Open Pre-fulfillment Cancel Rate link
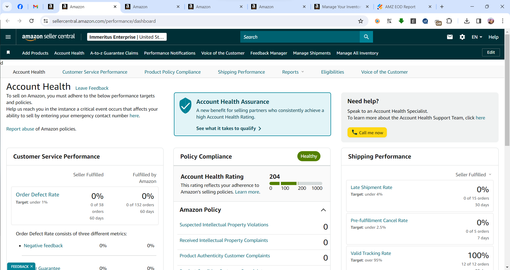Image resolution: width=510 pixels, height=270 pixels. point(379,220)
